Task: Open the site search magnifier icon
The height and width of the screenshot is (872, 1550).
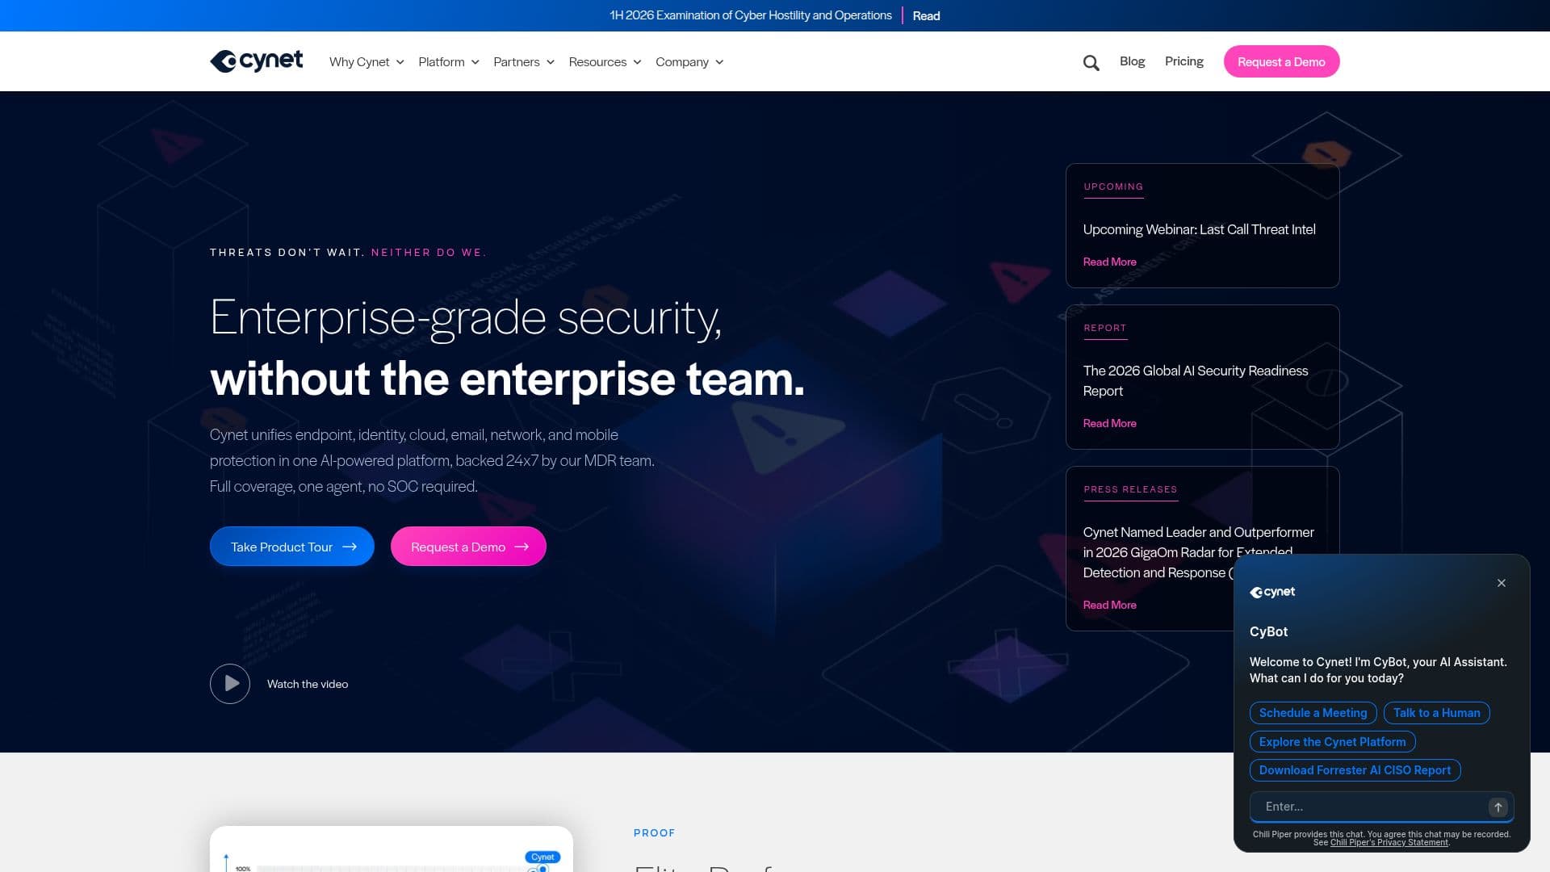Action: 1091,62
